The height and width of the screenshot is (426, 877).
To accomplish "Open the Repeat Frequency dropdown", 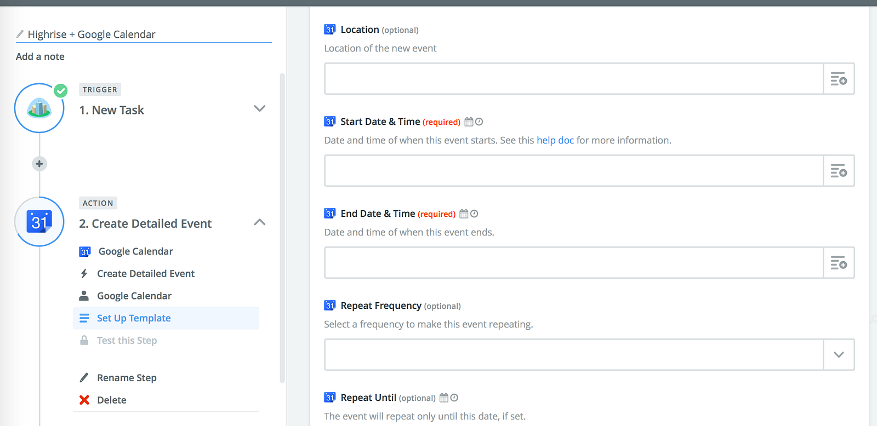I will [839, 355].
